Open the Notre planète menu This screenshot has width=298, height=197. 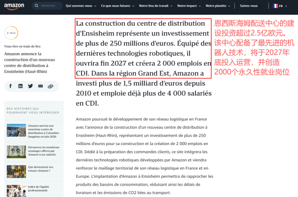pyautogui.click(x=218, y=6)
